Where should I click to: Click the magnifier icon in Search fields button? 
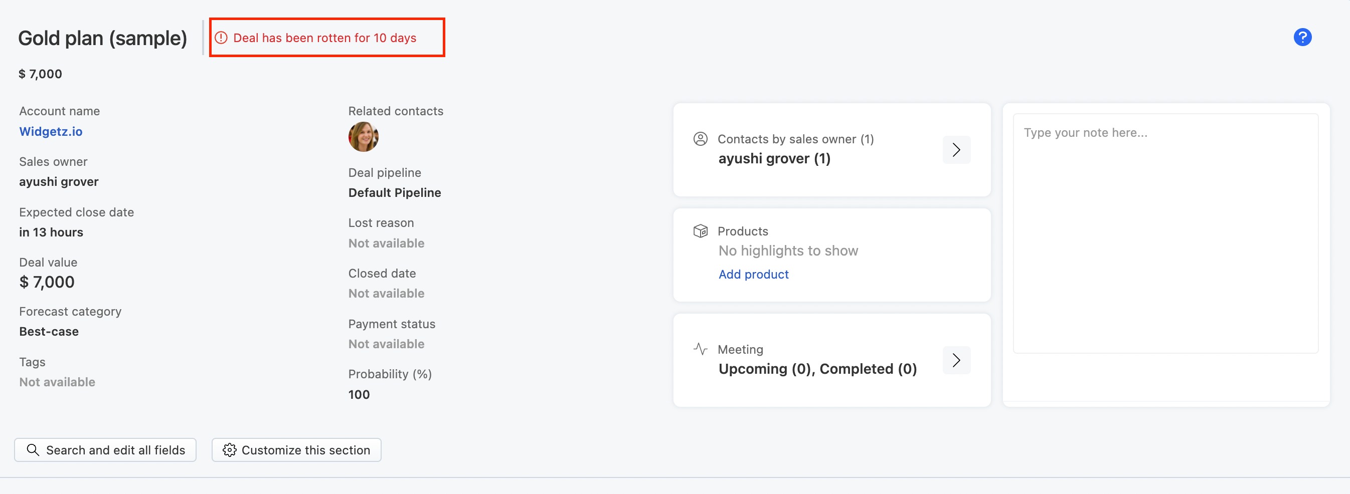tap(33, 450)
